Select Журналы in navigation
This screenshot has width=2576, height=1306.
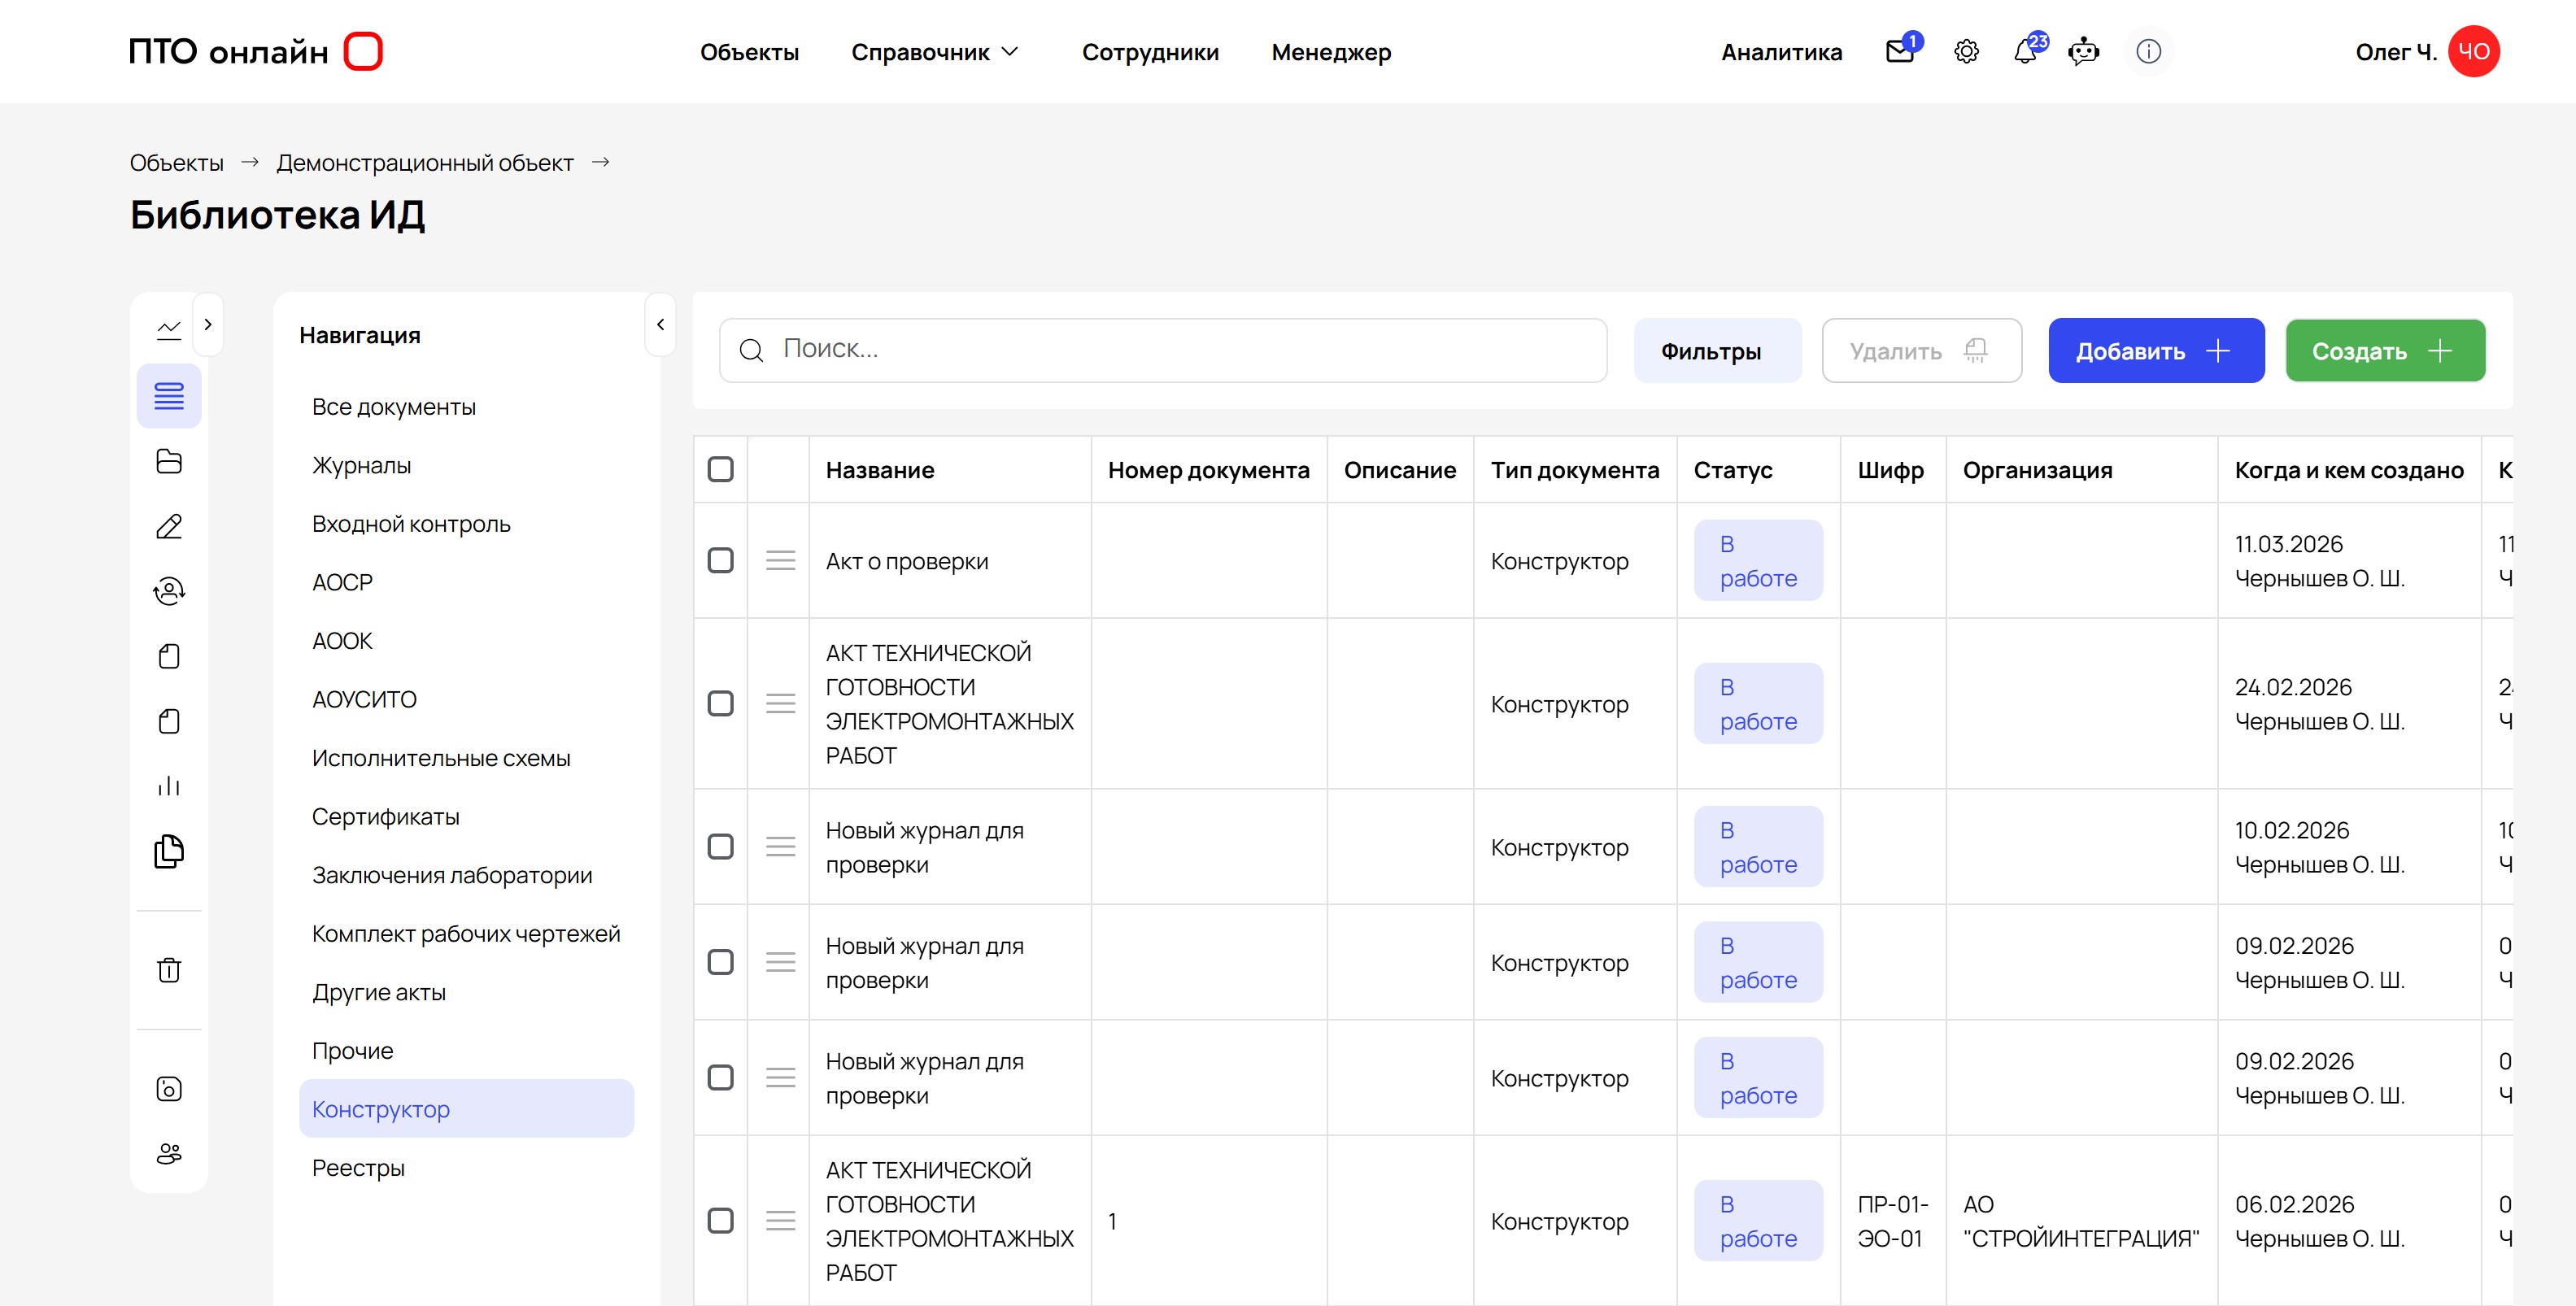pyautogui.click(x=466, y=465)
